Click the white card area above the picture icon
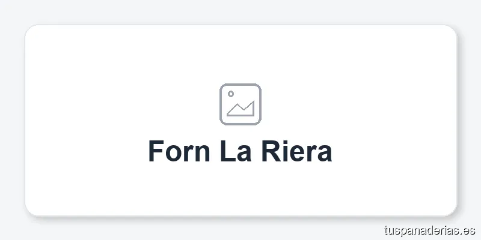 pos(240,54)
